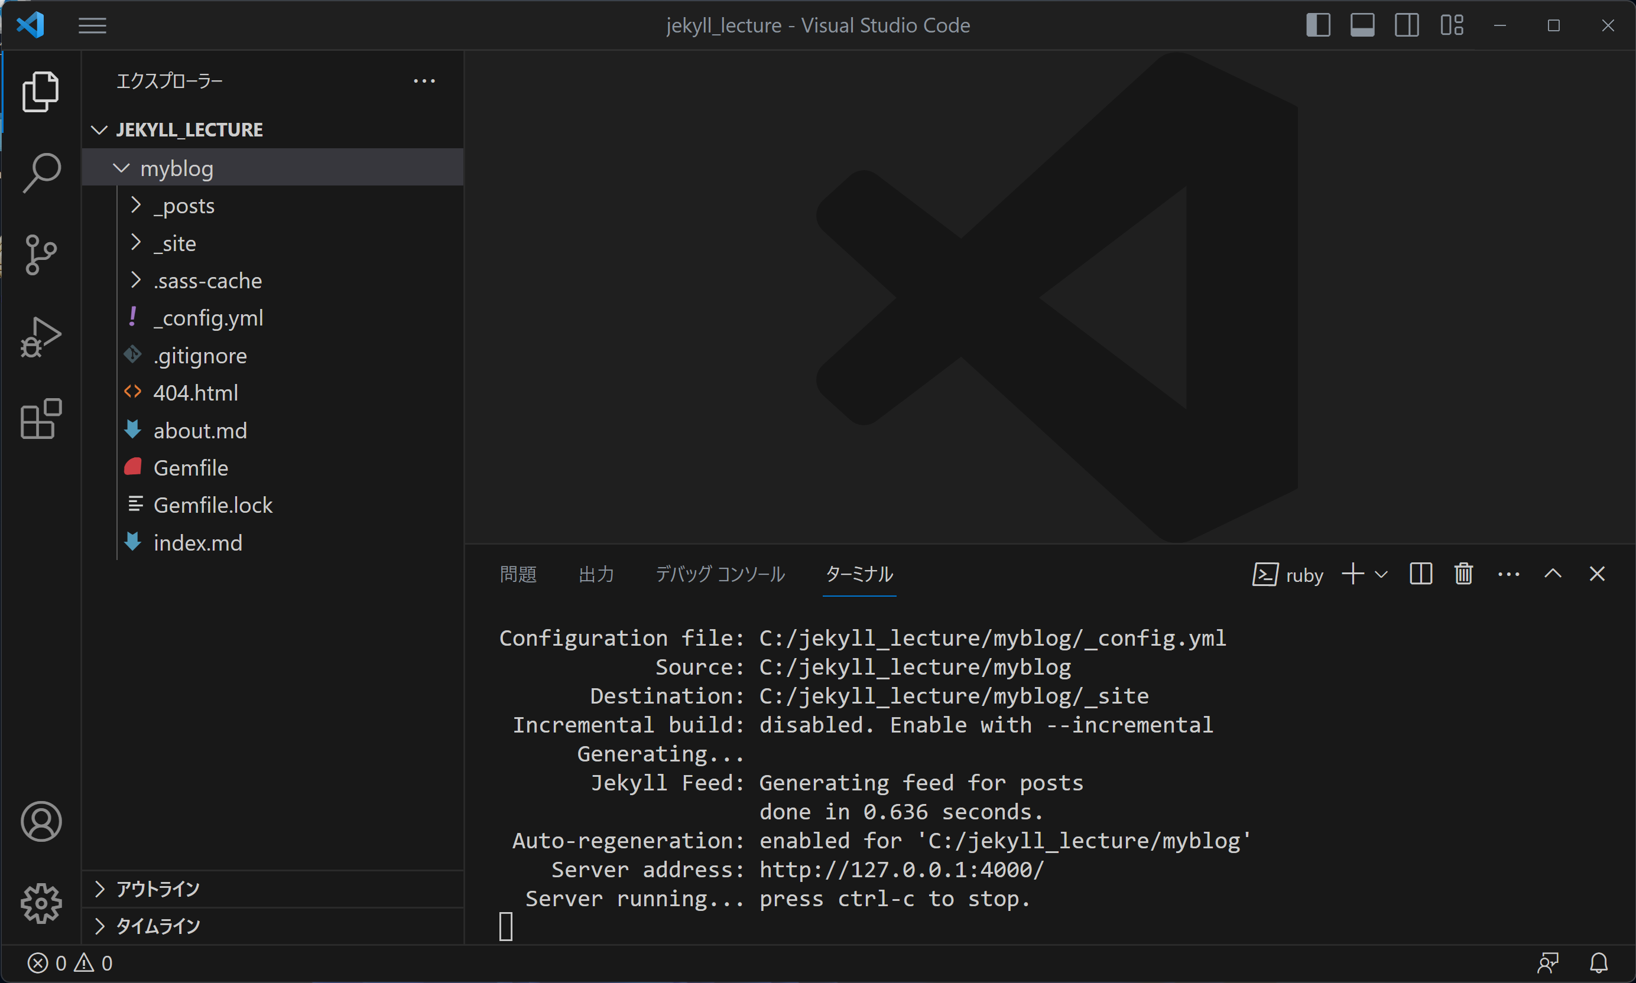Screen dimensions: 1636x983
Task: Open the about.md file
Action: 272,431
